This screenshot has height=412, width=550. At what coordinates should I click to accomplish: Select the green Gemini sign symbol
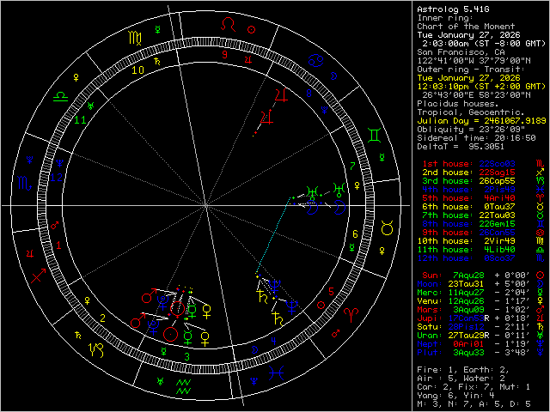[x=376, y=136]
